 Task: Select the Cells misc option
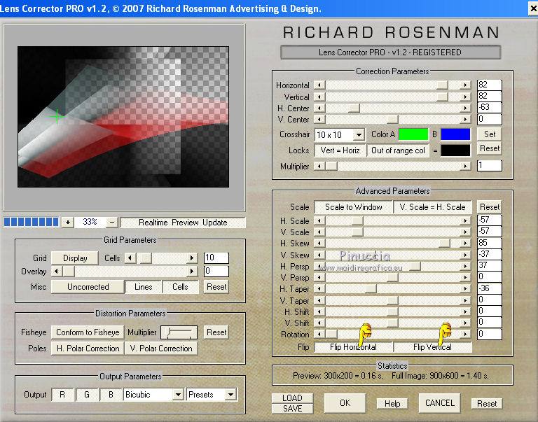tap(180, 287)
